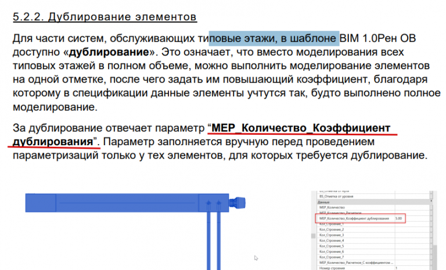Viewport: 446px width, 270px height.
Task: Click the bold word "дублирование" in the first paragraph
Action: point(109,52)
